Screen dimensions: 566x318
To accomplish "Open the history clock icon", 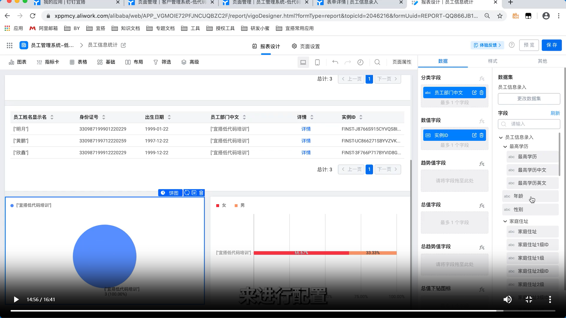I will click(x=360, y=62).
